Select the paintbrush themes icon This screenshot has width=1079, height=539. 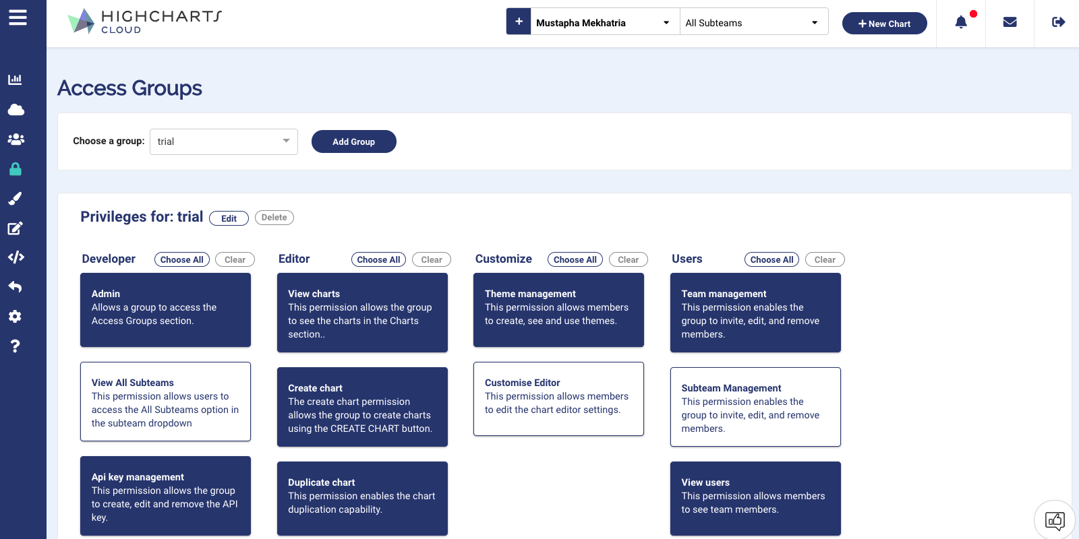click(15, 198)
